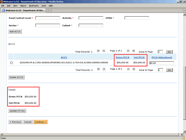This screenshot has height=140, width=186.
Task: Open the Tools menu
Action: (x=44, y=6)
